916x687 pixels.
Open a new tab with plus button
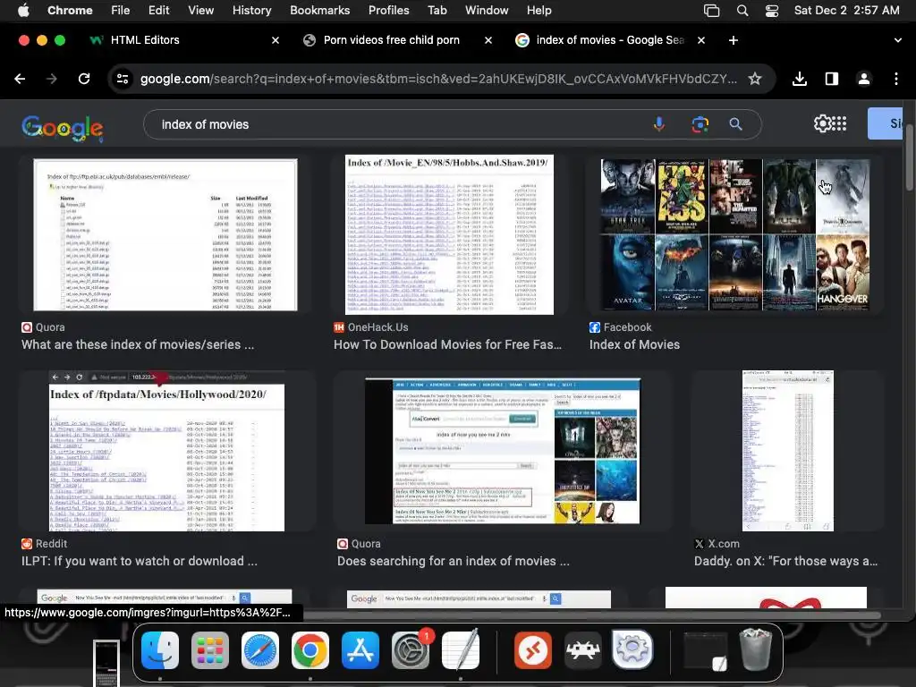pyautogui.click(x=734, y=40)
